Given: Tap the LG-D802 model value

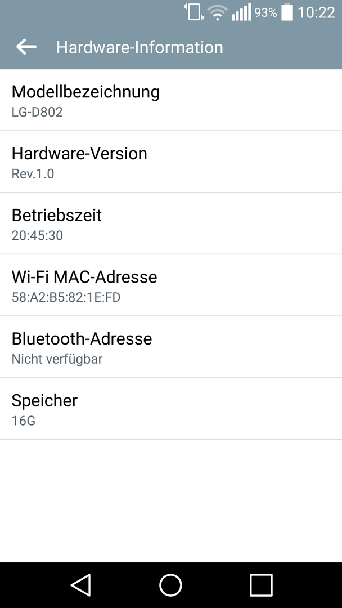Looking at the screenshot, I should (x=37, y=112).
